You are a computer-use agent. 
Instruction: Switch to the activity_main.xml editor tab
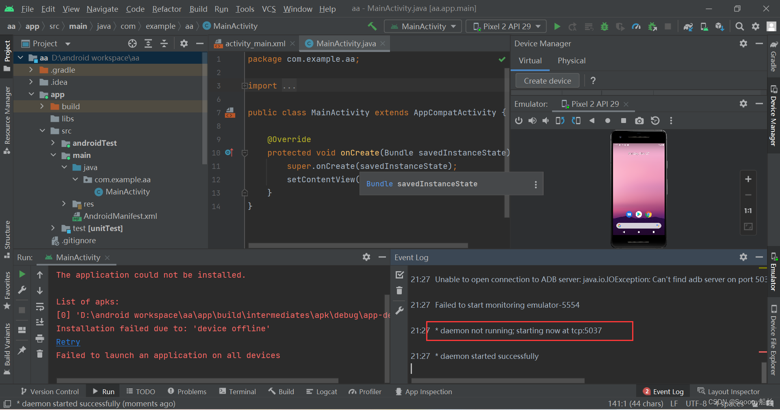[255, 43]
